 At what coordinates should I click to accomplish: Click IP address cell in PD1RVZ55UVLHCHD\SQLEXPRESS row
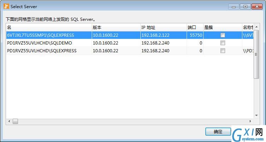(164, 51)
